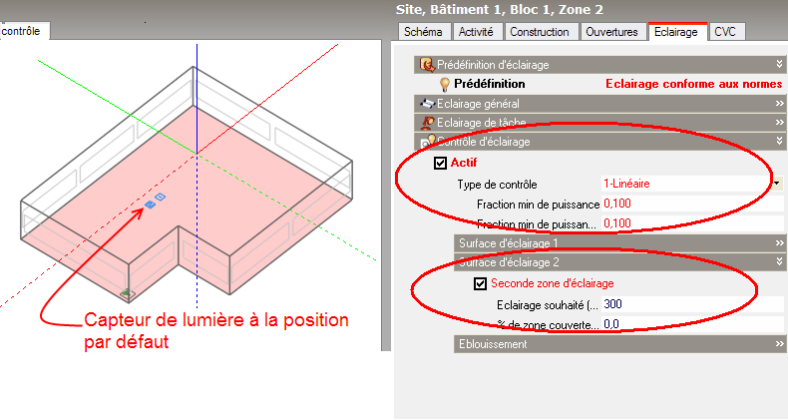Click the first Fraction min de puissance field

point(688,204)
